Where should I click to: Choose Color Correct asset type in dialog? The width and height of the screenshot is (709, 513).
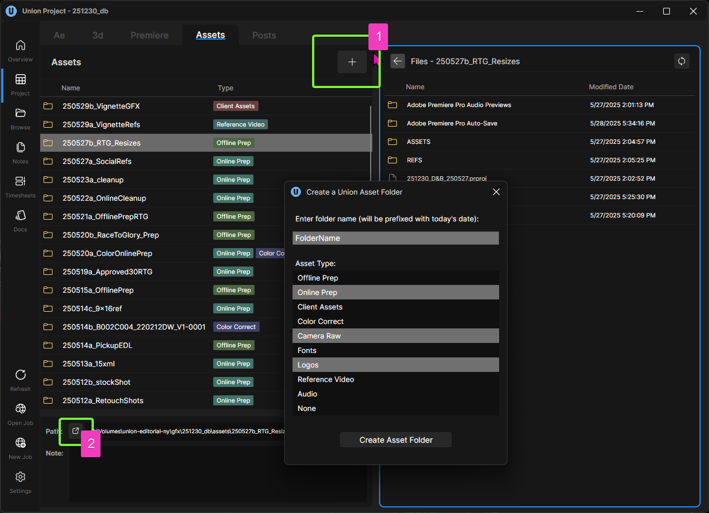pos(396,321)
